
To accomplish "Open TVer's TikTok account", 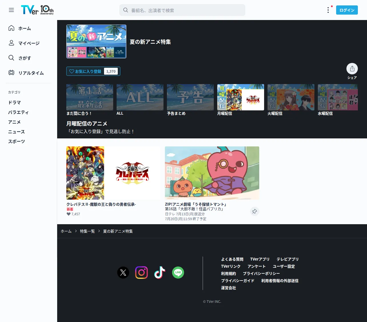I will (160, 273).
